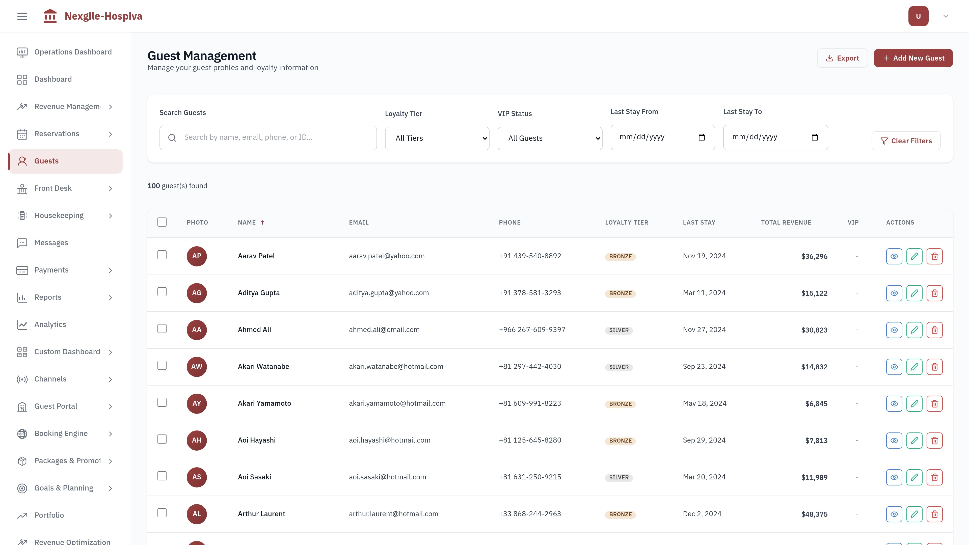Open the Operations Dashboard sidebar icon
Screen dimensions: 969x545
coord(22,52)
